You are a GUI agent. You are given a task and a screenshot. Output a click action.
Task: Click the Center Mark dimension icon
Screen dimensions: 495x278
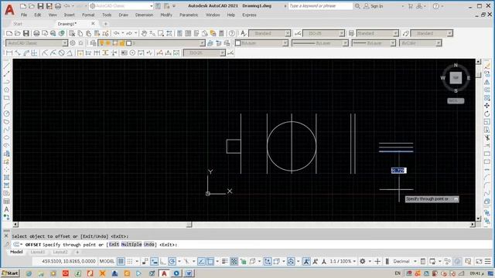tap(132, 53)
